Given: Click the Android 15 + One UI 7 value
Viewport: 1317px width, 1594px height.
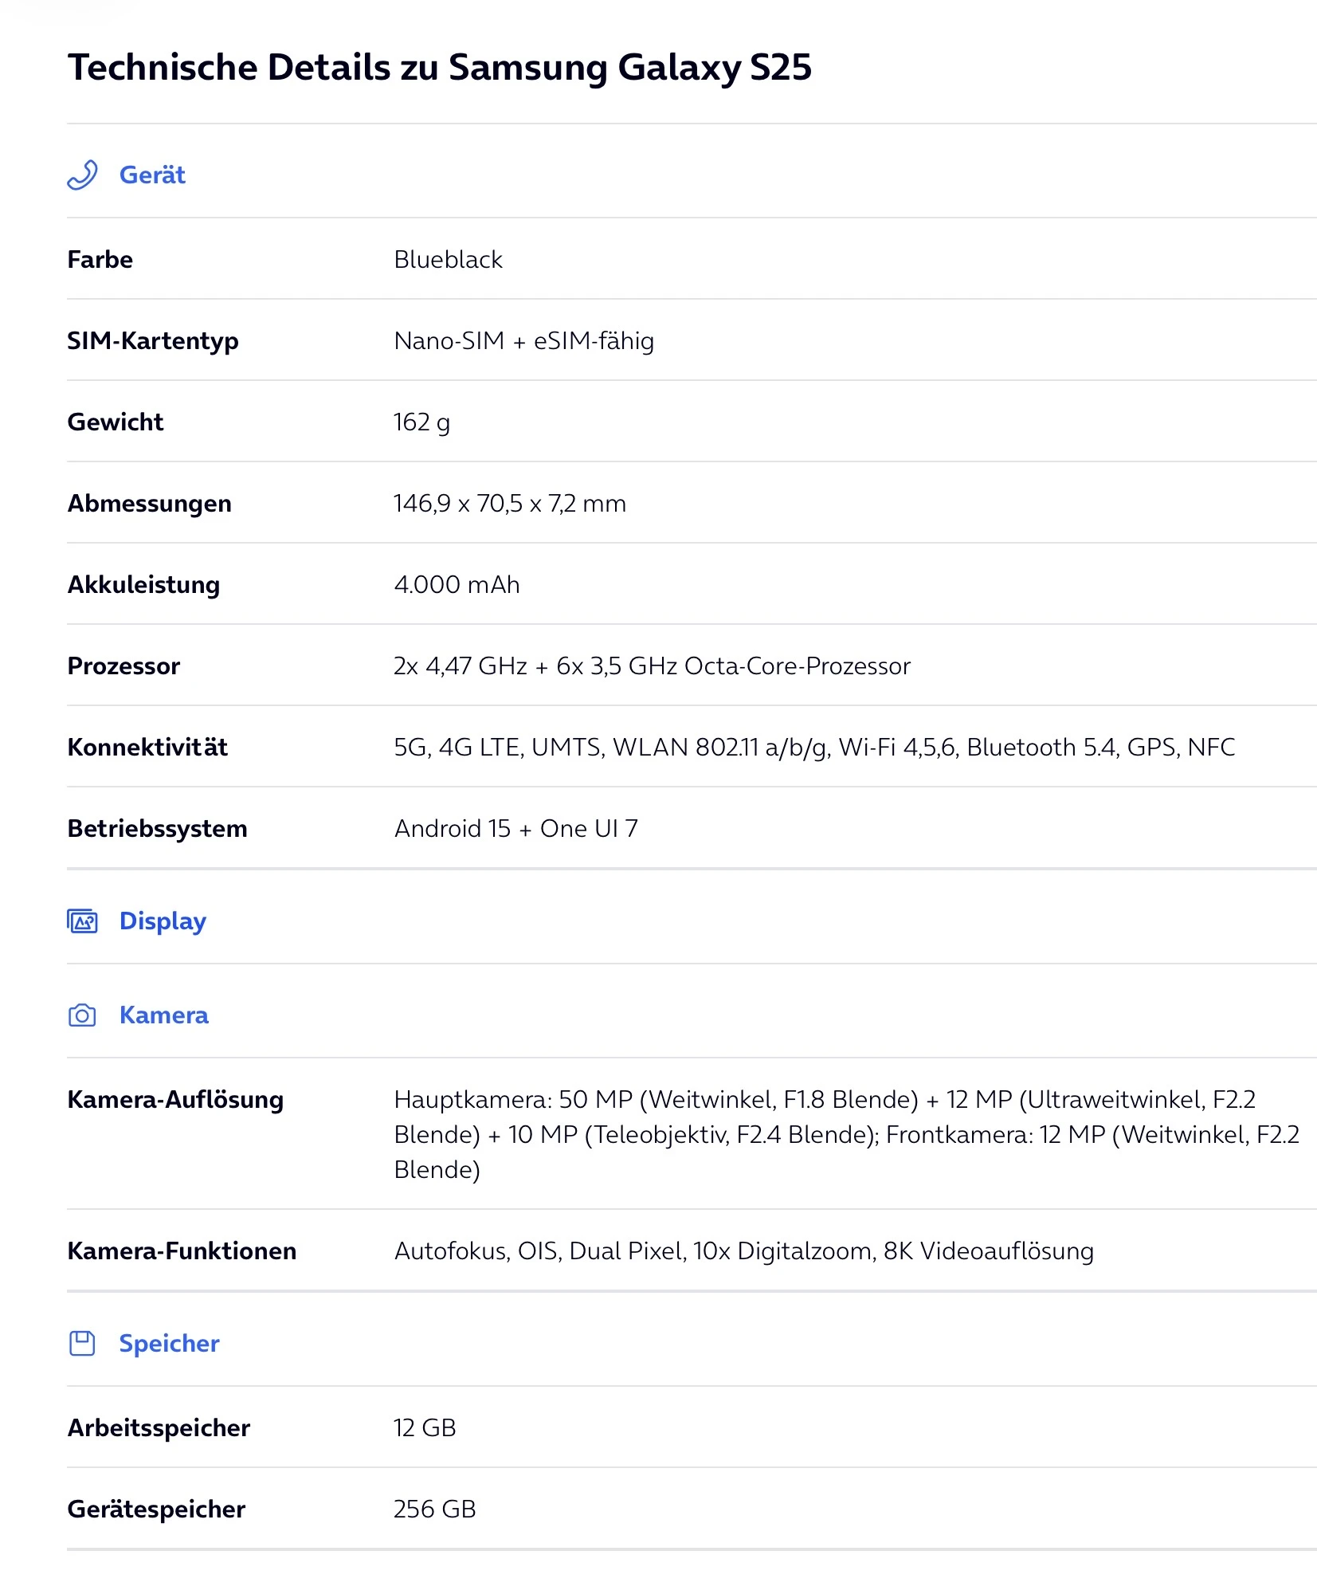Looking at the screenshot, I should click(516, 829).
